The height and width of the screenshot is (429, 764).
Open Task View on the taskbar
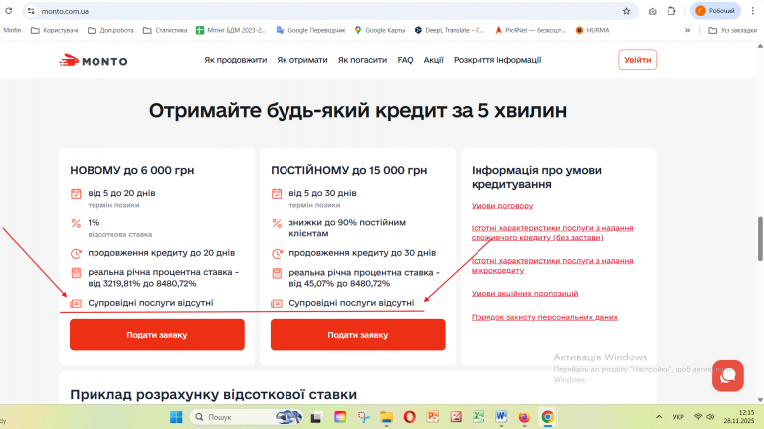tap(316, 417)
